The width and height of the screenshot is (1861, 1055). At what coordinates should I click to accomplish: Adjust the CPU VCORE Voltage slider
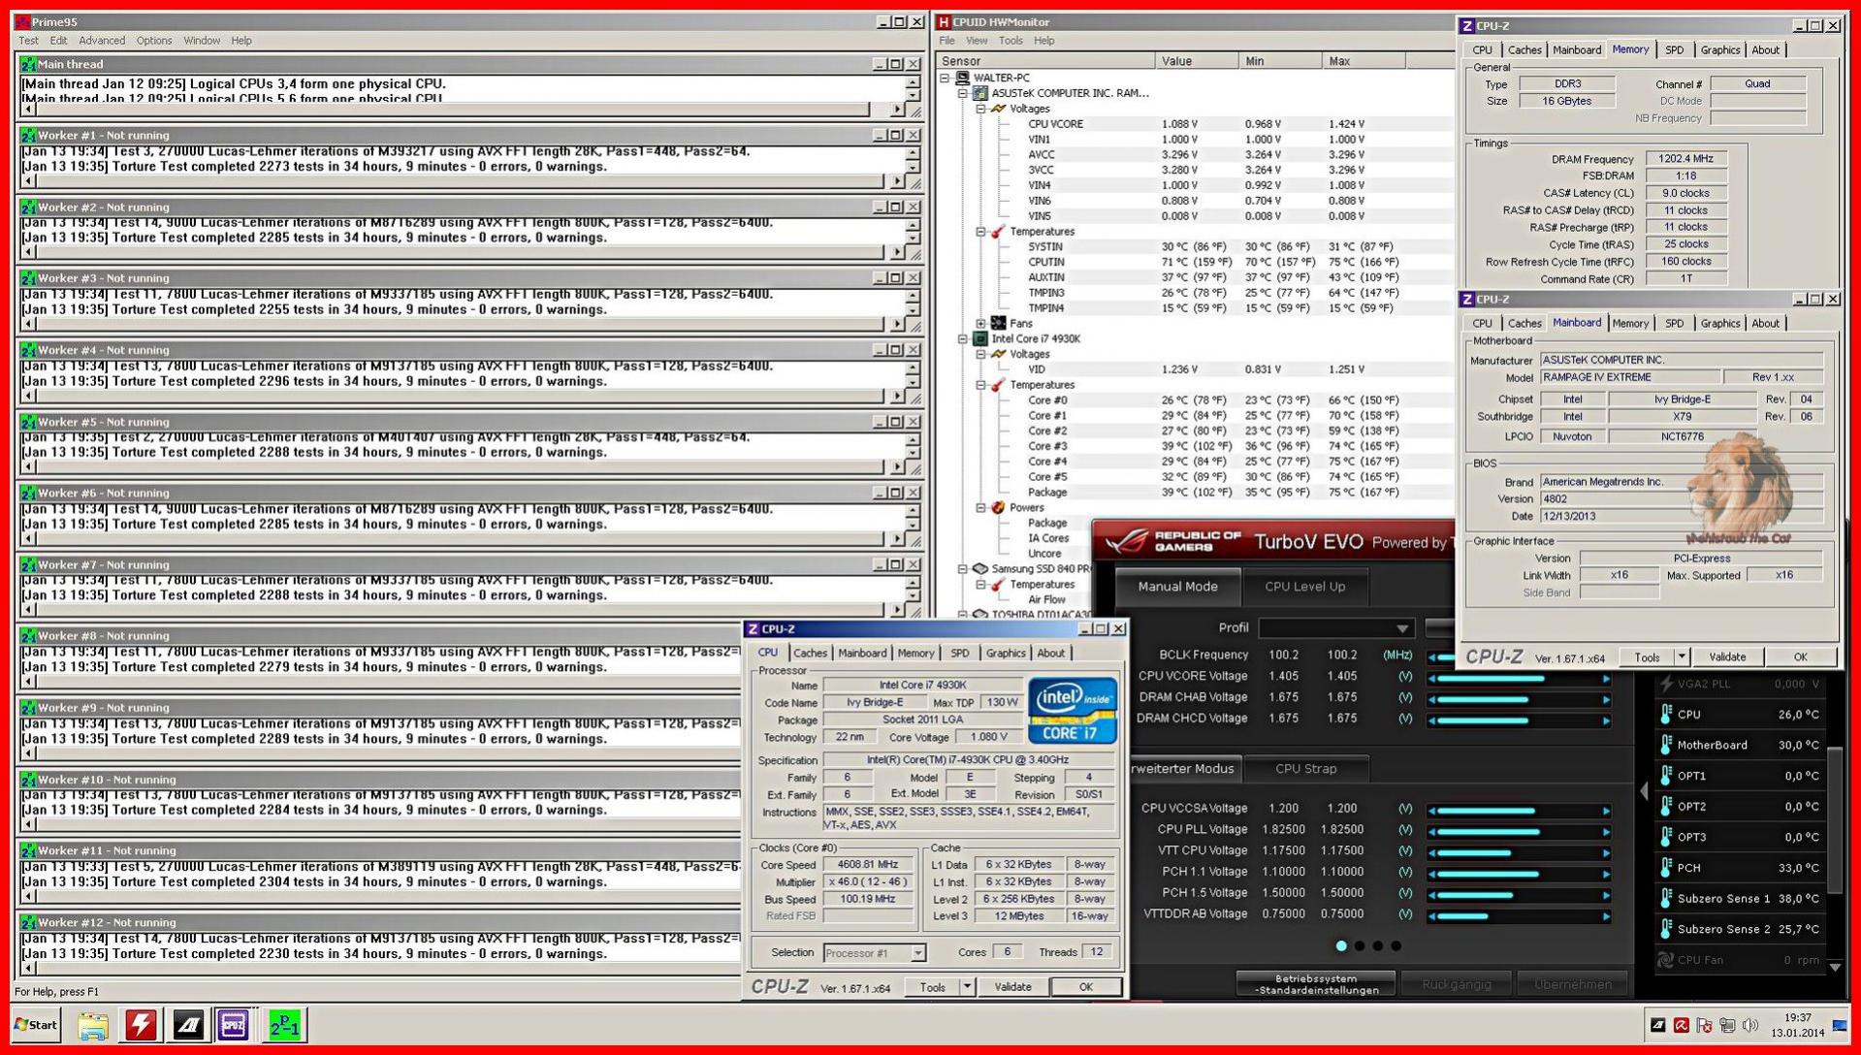(x=1519, y=678)
